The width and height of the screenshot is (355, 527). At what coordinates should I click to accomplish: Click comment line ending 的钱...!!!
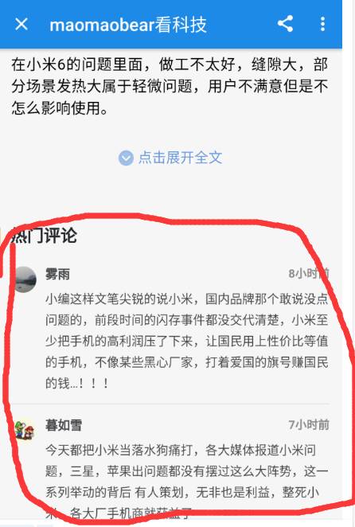[77, 383]
